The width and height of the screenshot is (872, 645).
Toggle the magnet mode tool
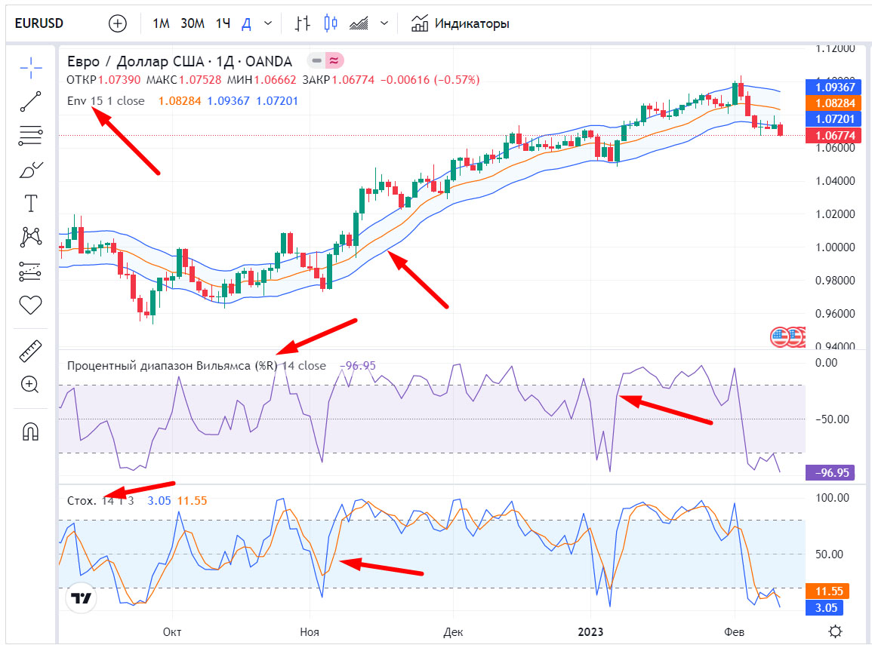click(x=31, y=432)
